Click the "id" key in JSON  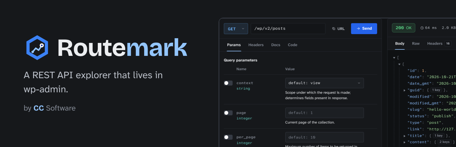point(412,71)
